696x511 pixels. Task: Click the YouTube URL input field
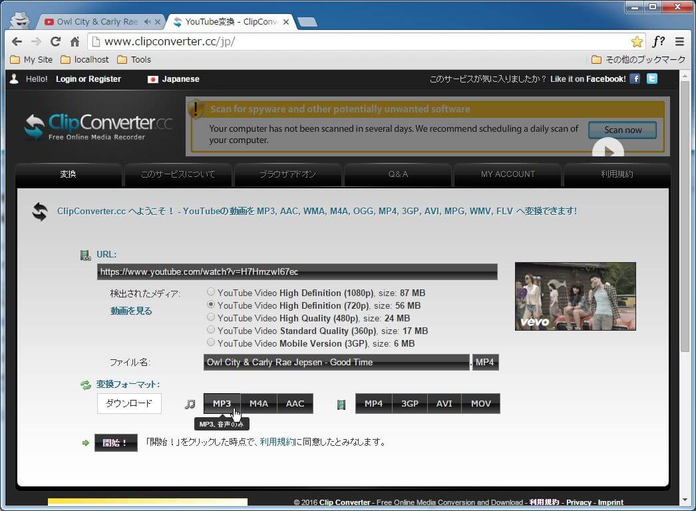[x=297, y=271]
